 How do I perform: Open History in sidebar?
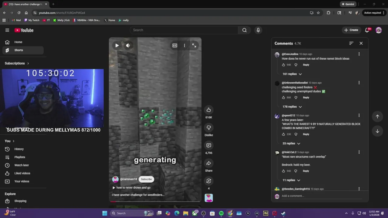(x=23, y=149)
